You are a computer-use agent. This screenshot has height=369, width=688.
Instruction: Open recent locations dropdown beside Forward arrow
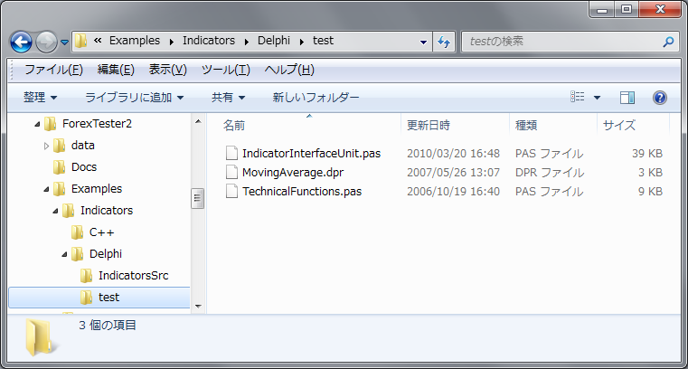click(64, 43)
